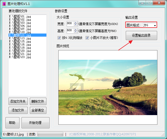167x139 pixels.
Task: Click 设置输出目录 button
Action: [x=141, y=35]
